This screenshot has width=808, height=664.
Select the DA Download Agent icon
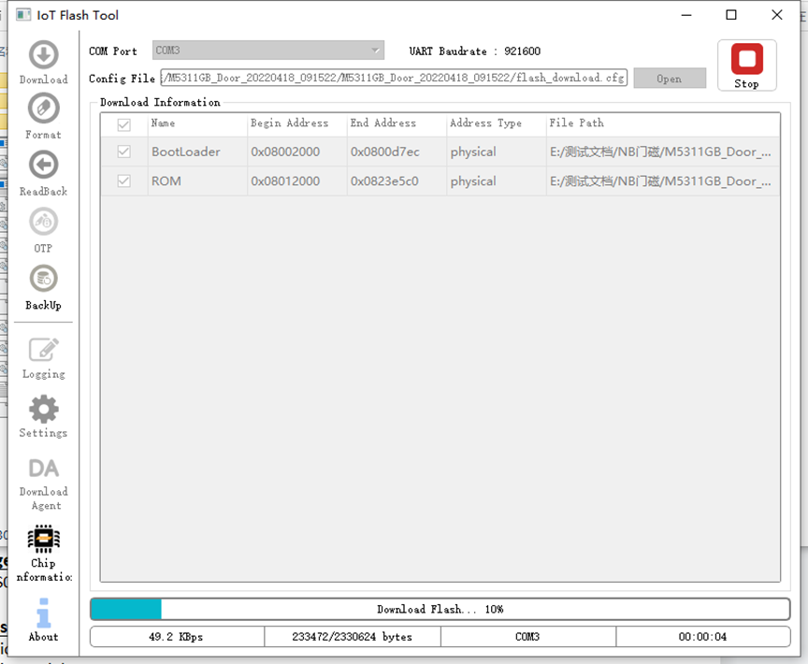[x=43, y=469]
